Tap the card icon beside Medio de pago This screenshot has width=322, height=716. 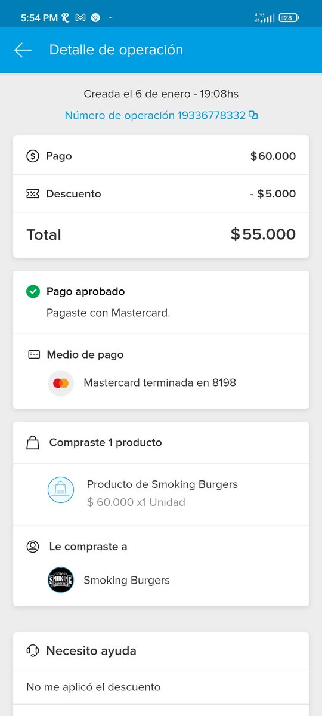coord(34,355)
